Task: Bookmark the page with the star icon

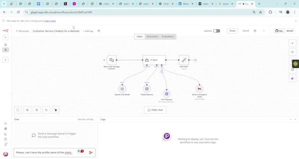Action: (x=260, y=12)
